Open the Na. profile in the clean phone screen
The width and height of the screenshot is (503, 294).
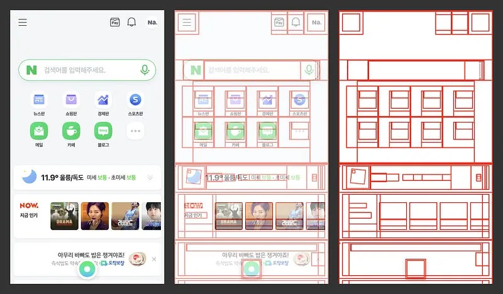[152, 23]
